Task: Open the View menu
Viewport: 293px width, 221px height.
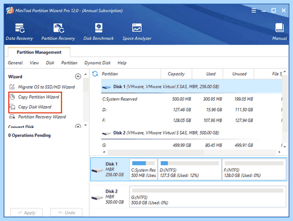Action: pos(34,63)
